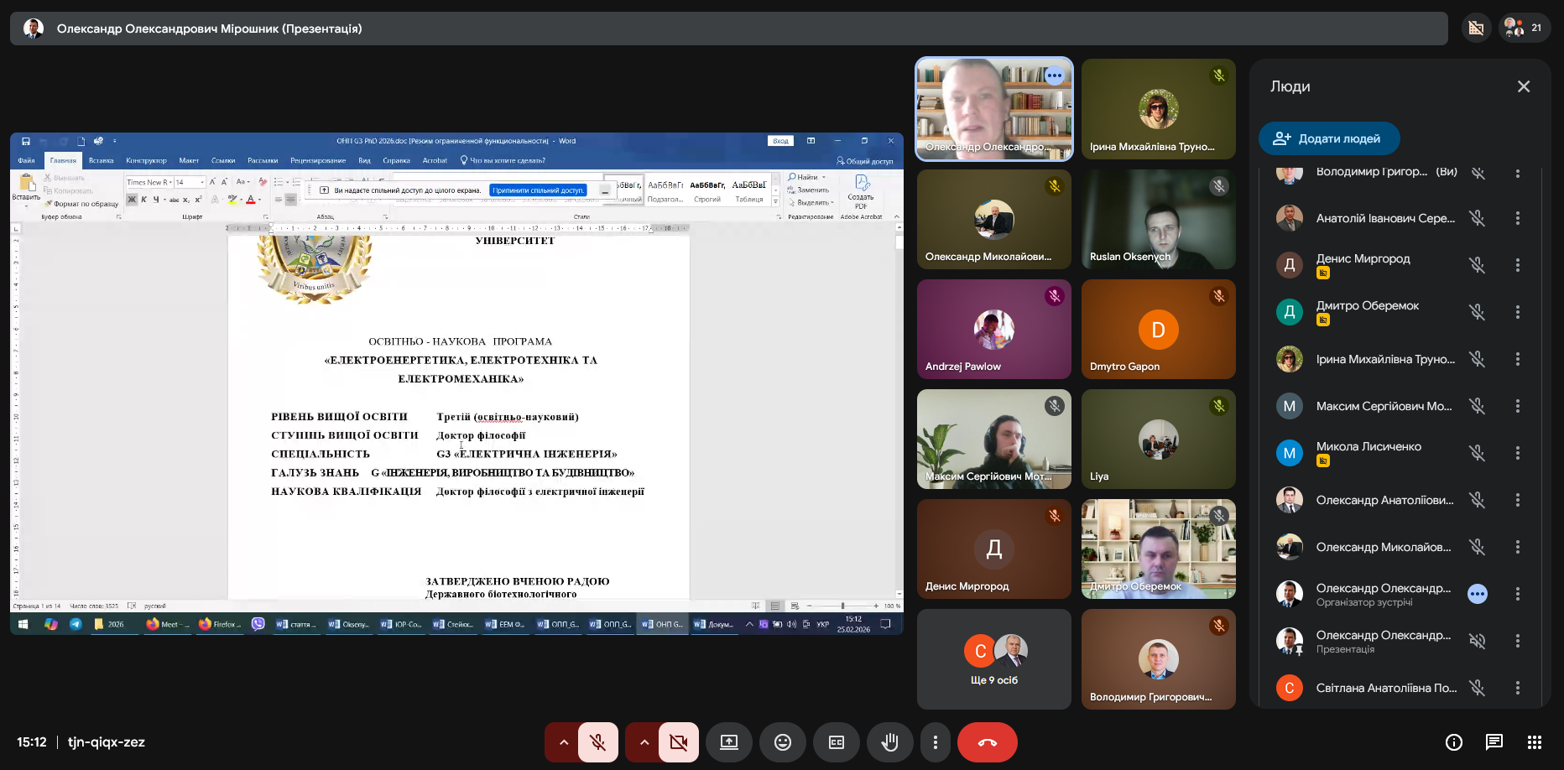
Task: Toggle closed captions
Action: coord(837,742)
